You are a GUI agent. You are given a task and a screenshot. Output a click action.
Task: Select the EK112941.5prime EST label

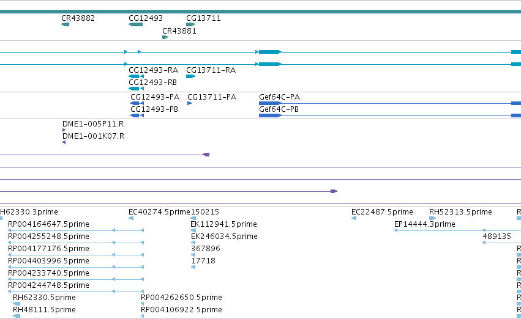point(223,224)
